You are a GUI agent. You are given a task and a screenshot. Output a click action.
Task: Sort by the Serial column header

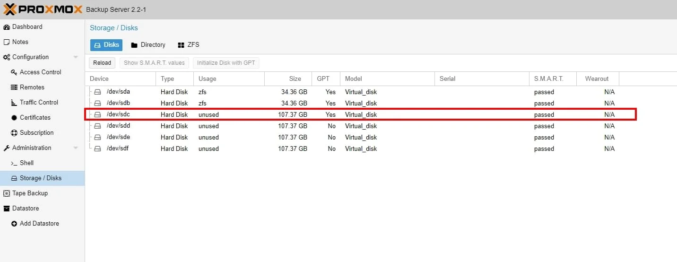482,79
